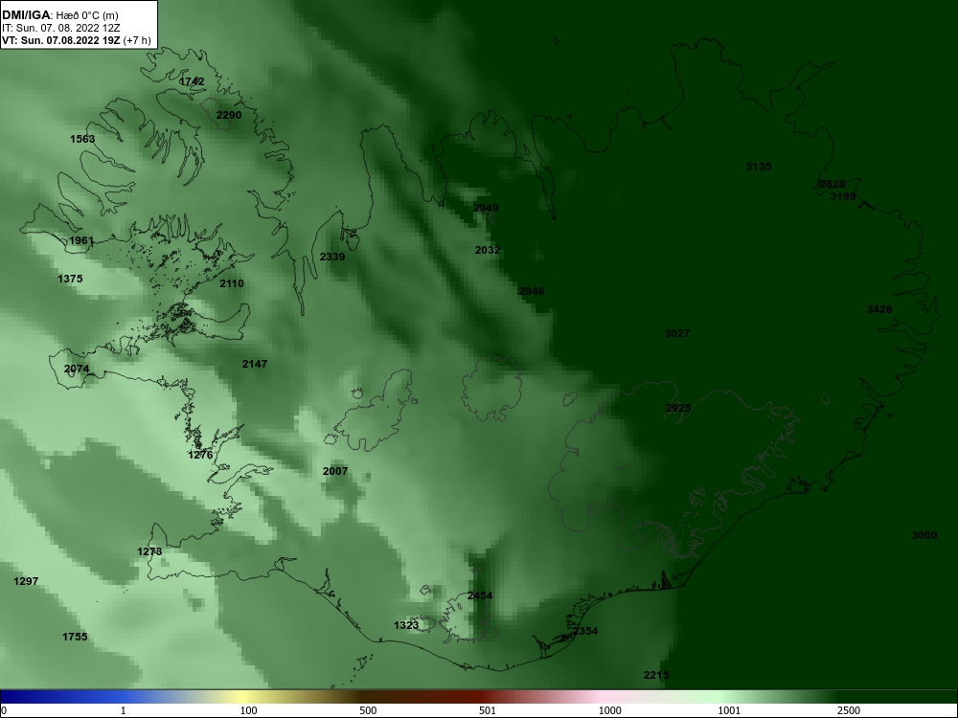The width and height of the screenshot is (958, 718).
Task: Select the 2032 height value
Action: (x=488, y=250)
